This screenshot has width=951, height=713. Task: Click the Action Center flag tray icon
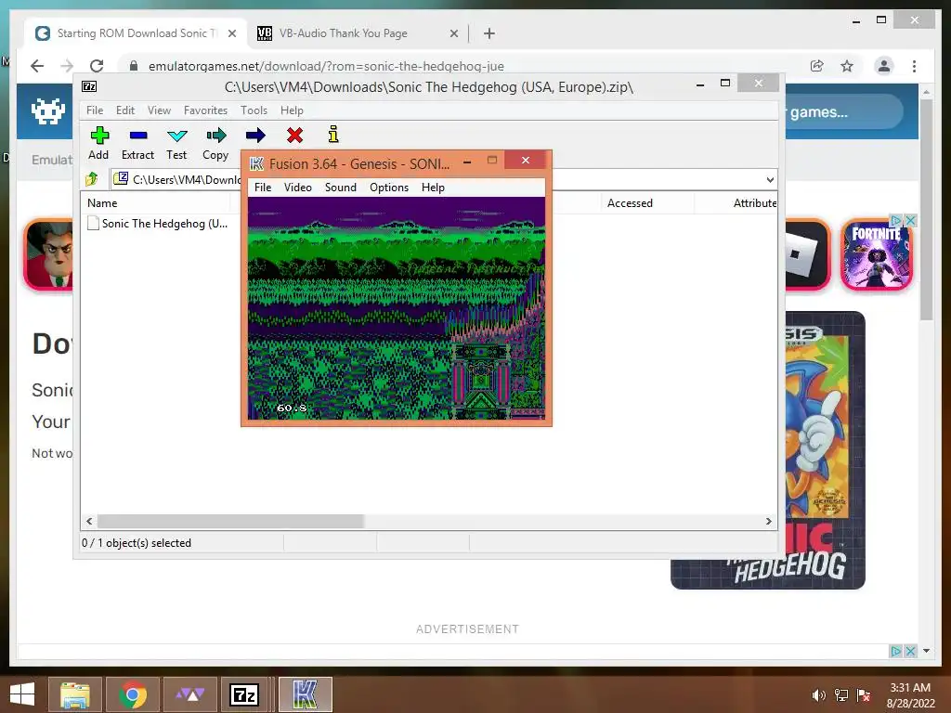[864, 695]
